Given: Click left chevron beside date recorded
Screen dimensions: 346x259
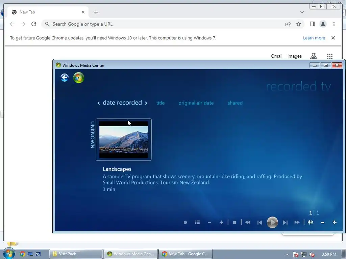Looking at the screenshot, I should pyautogui.click(x=99, y=103).
